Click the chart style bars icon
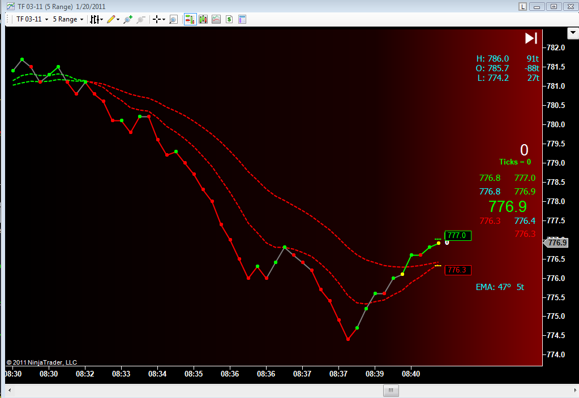 pyautogui.click(x=95, y=20)
